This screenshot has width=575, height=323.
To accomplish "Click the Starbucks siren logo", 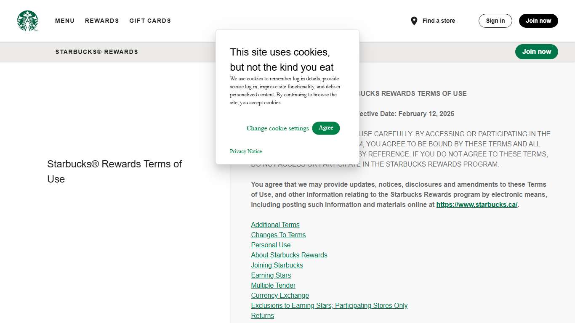I will click(27, 21).
